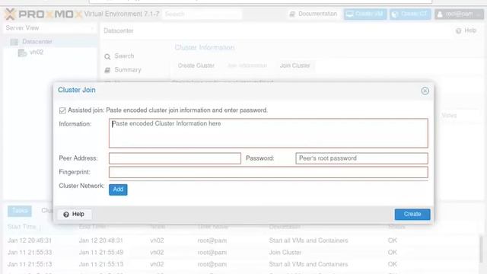Click the Create button in dialog
This screenshot has height=274, width=487.
tap(412, 214)
